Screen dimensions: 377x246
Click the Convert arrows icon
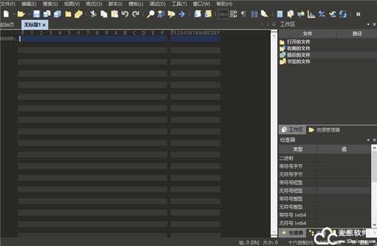pyautogui.click(x=301, y=14)
